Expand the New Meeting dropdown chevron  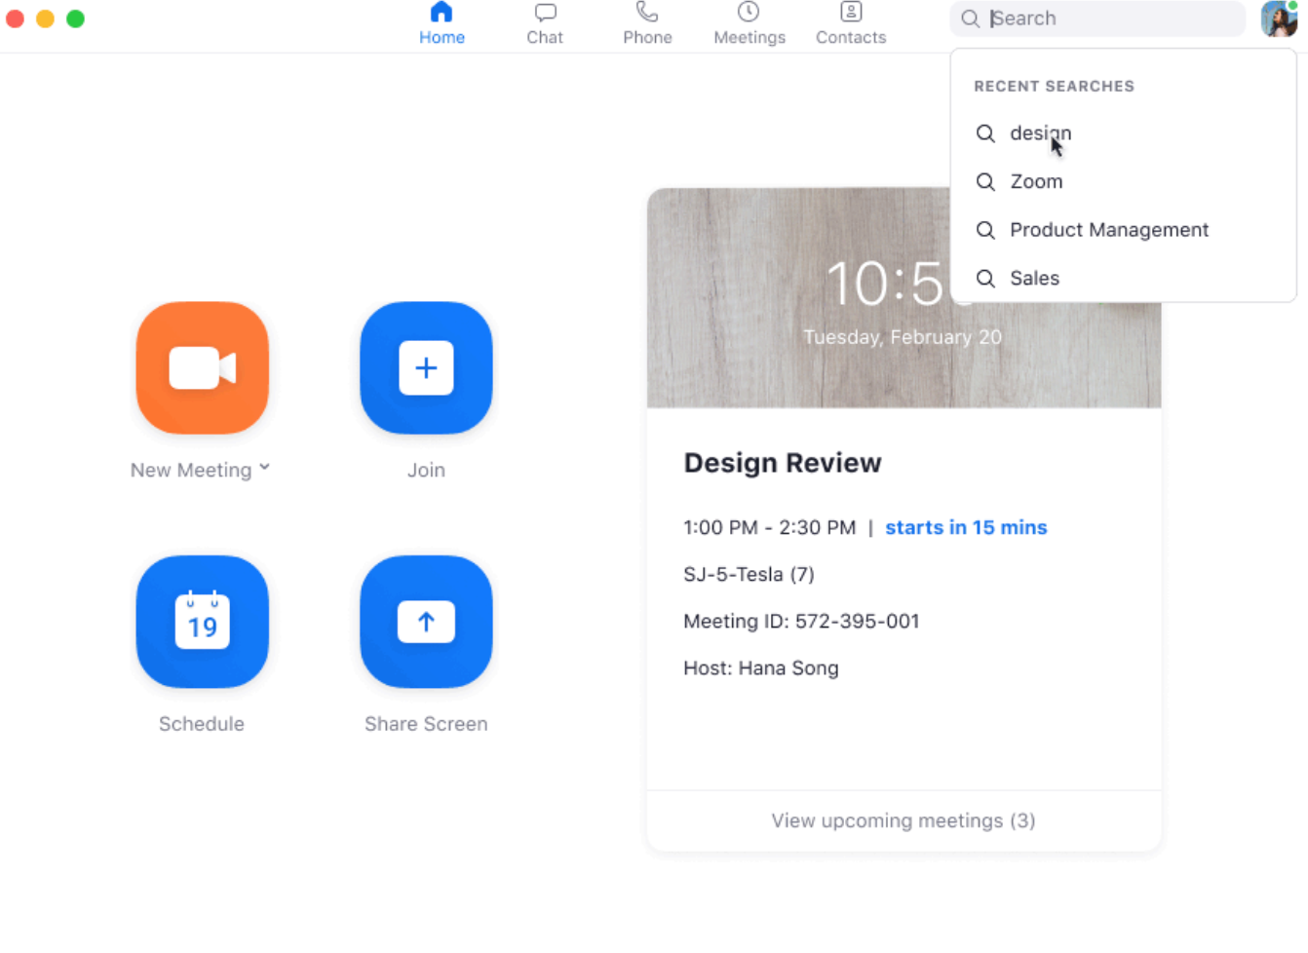[x=264, y=469]
